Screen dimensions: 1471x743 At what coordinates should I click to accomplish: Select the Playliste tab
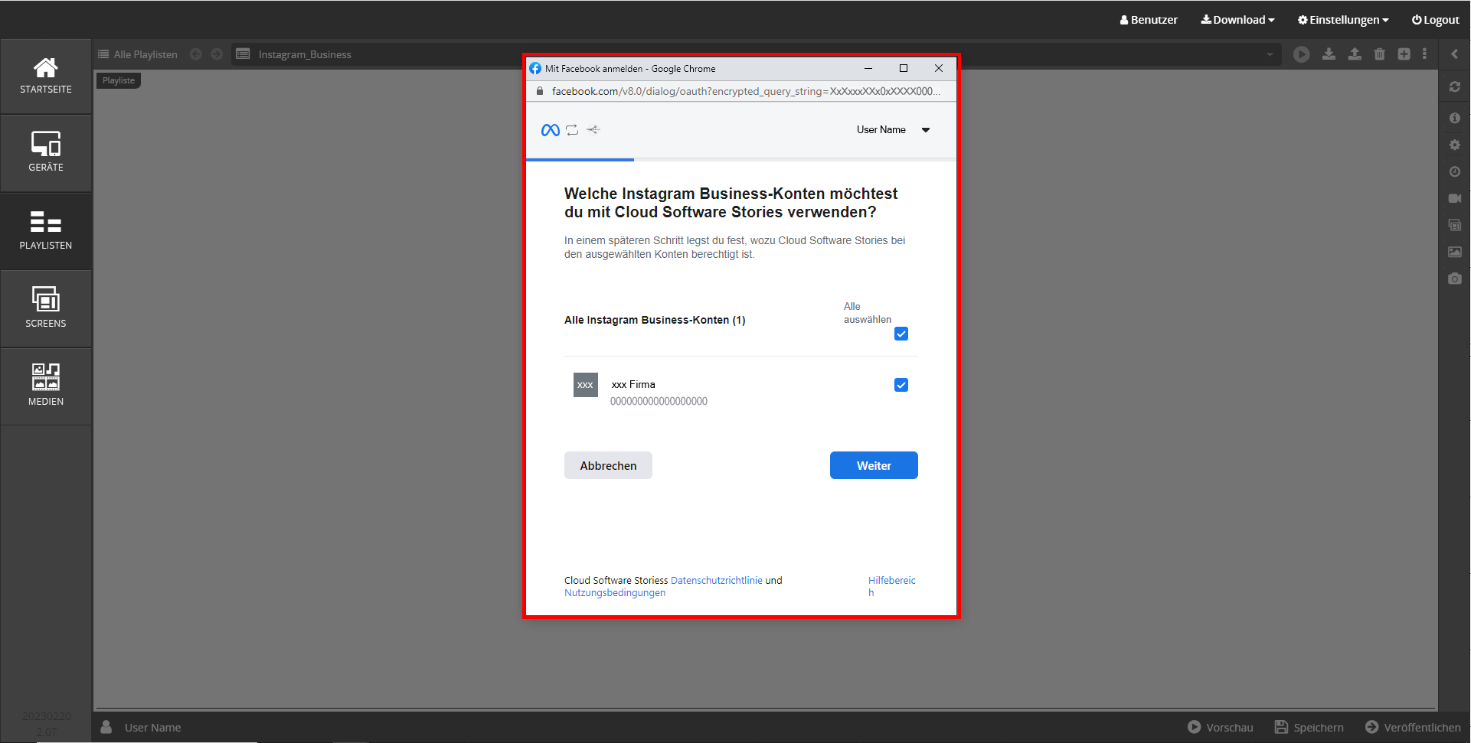click(x=119, y=80)
